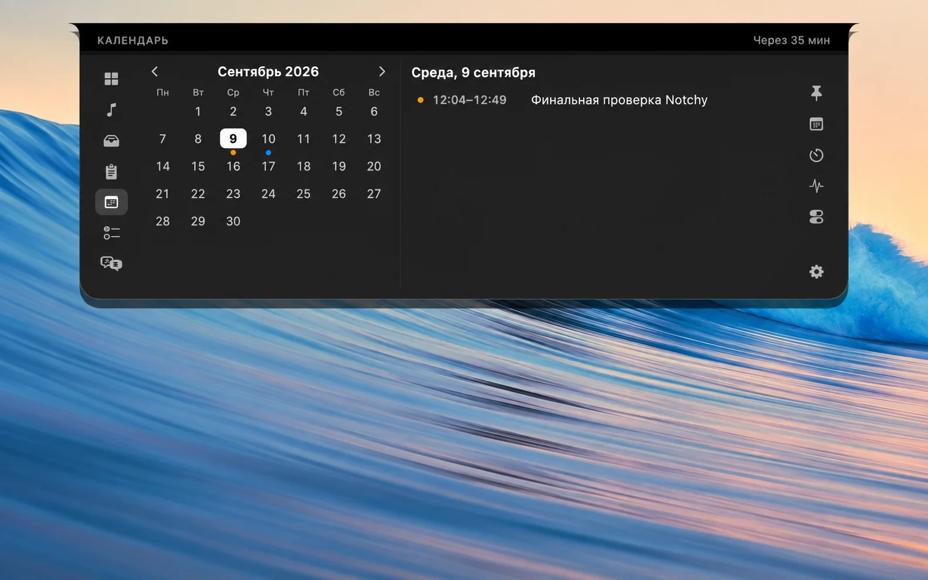The image size is (928, 580).
Task: Select date 6 in the calendar
Action: pyautogui.click(x=374, y=111)
